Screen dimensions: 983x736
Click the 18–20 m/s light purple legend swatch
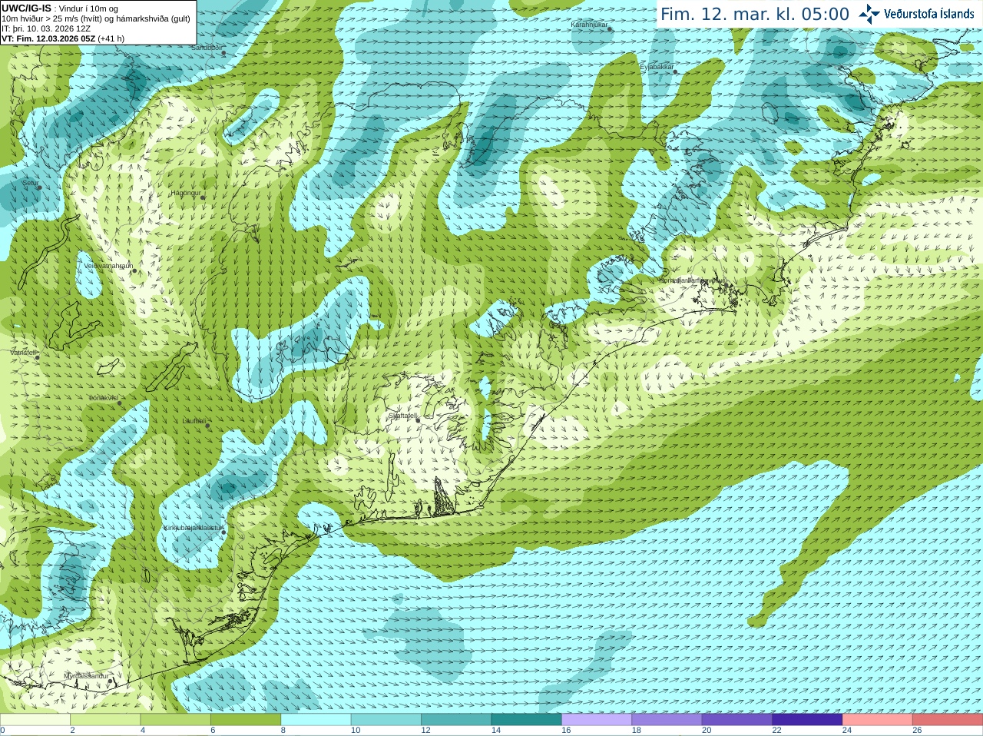667,720
